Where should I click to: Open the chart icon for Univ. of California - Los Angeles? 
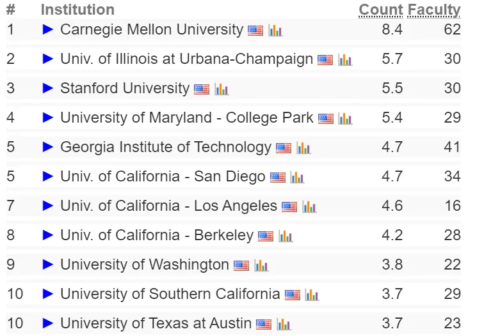[309, 207]
